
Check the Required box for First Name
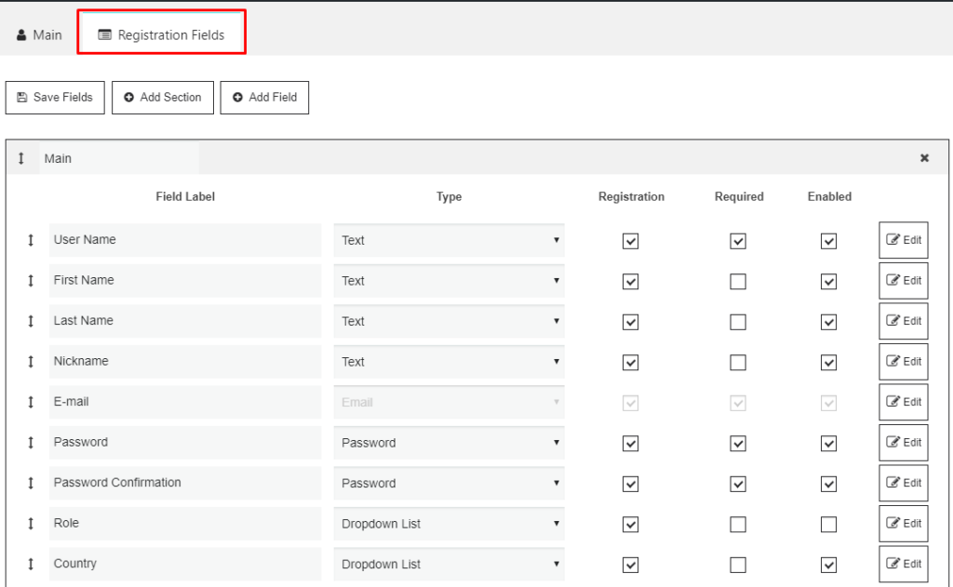pyautogui.click(x=738, y=281)
